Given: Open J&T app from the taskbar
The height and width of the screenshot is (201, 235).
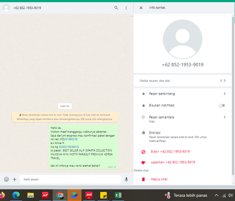Looking at the screenshot, I should click(45, 195).
